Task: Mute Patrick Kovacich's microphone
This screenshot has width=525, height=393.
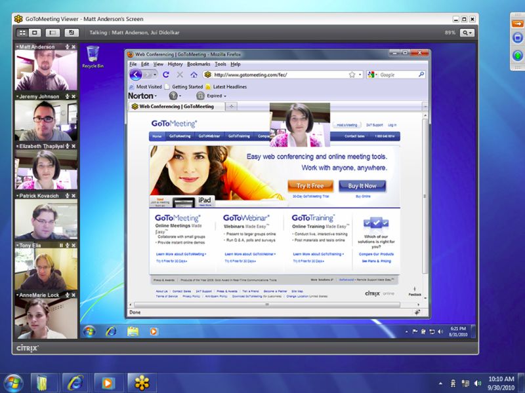Action: (68, 196)
